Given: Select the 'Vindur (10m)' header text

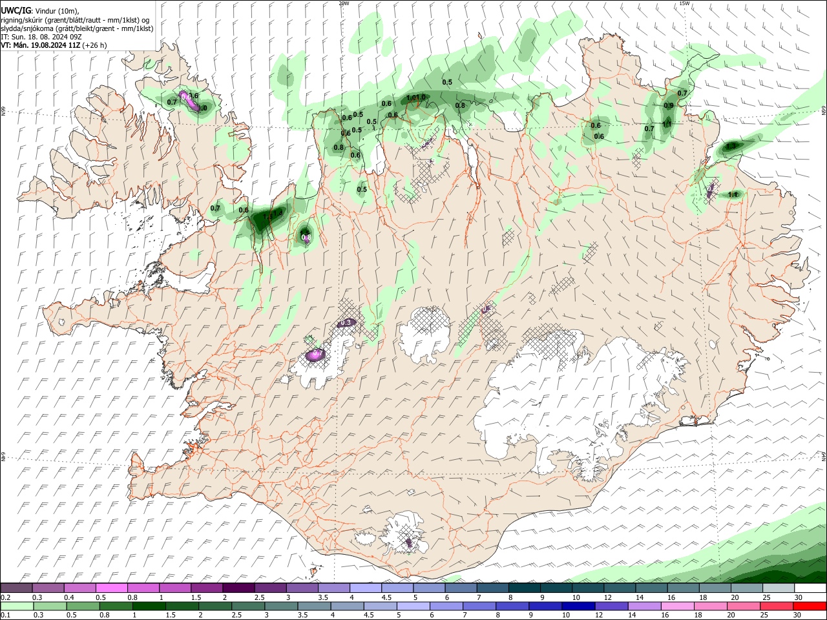Looking at the screenshot, I should click(x=57, y=11).
